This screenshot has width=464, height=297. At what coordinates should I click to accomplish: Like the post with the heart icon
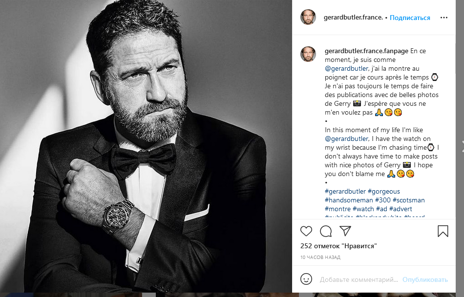pos(306,231)
